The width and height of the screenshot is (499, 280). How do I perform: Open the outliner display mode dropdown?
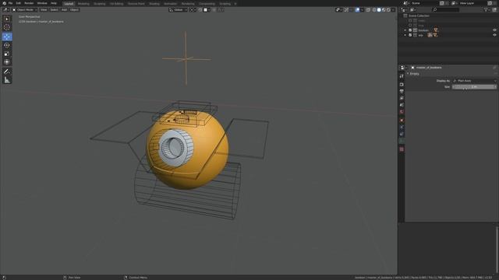click(x=412, y=10)
